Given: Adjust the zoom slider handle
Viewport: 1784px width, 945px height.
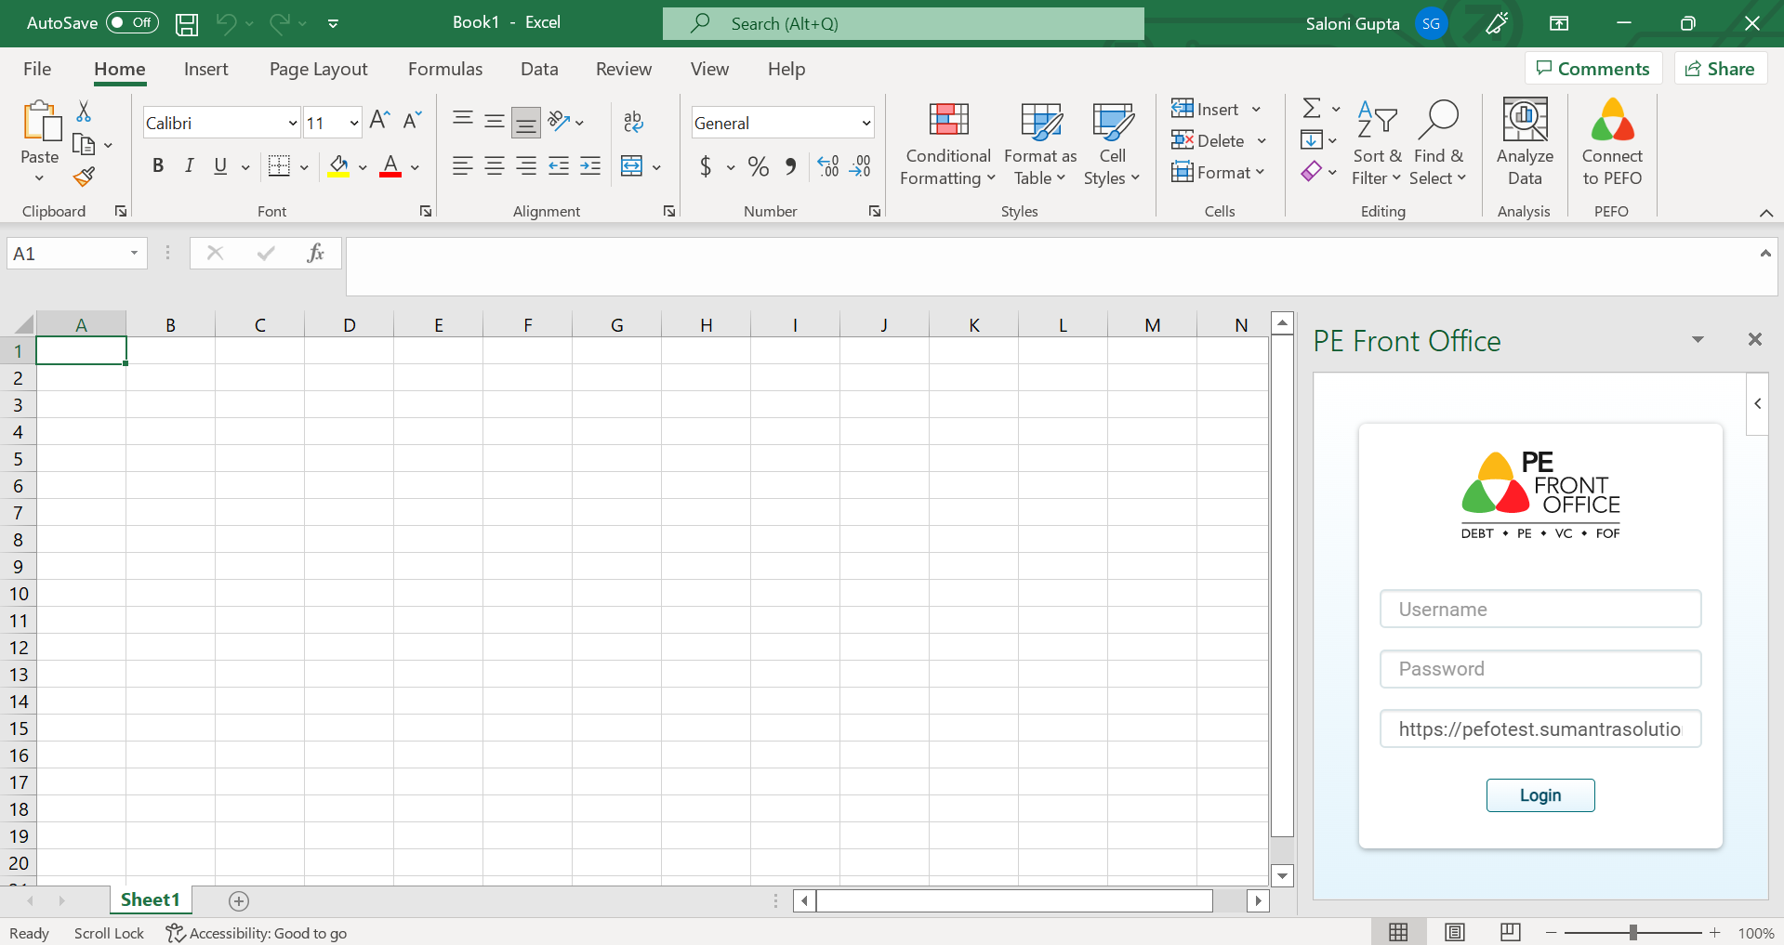Looking at the screenshot, I should pos(1632,933).
